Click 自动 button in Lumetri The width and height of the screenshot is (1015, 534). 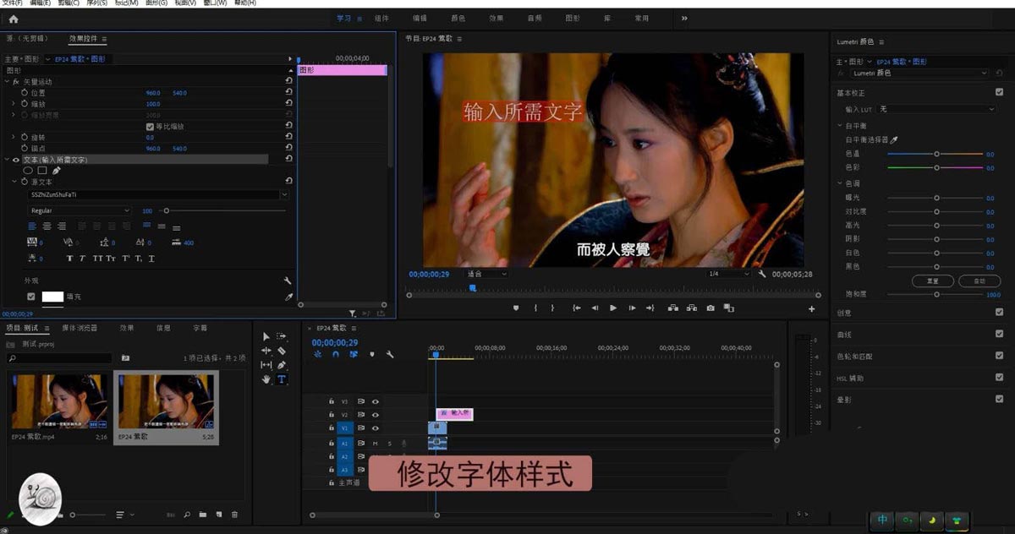click(x=979, y=281)
